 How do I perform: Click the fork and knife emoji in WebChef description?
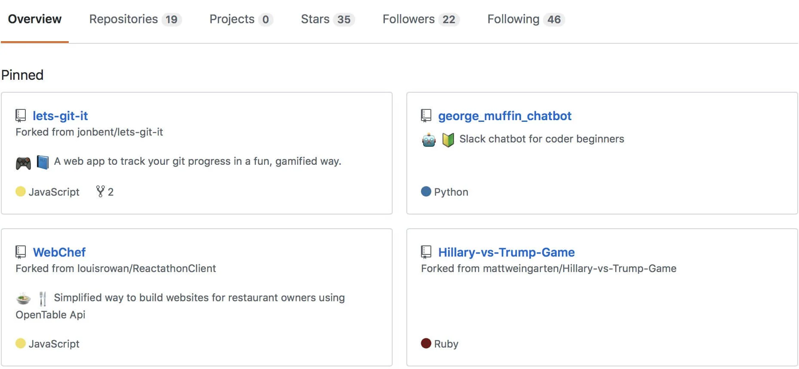click(x=43, y=299)
